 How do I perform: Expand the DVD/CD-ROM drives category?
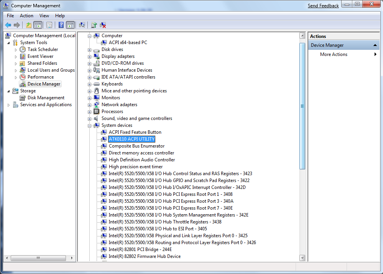pyautogui.click(x=90, y=64)
